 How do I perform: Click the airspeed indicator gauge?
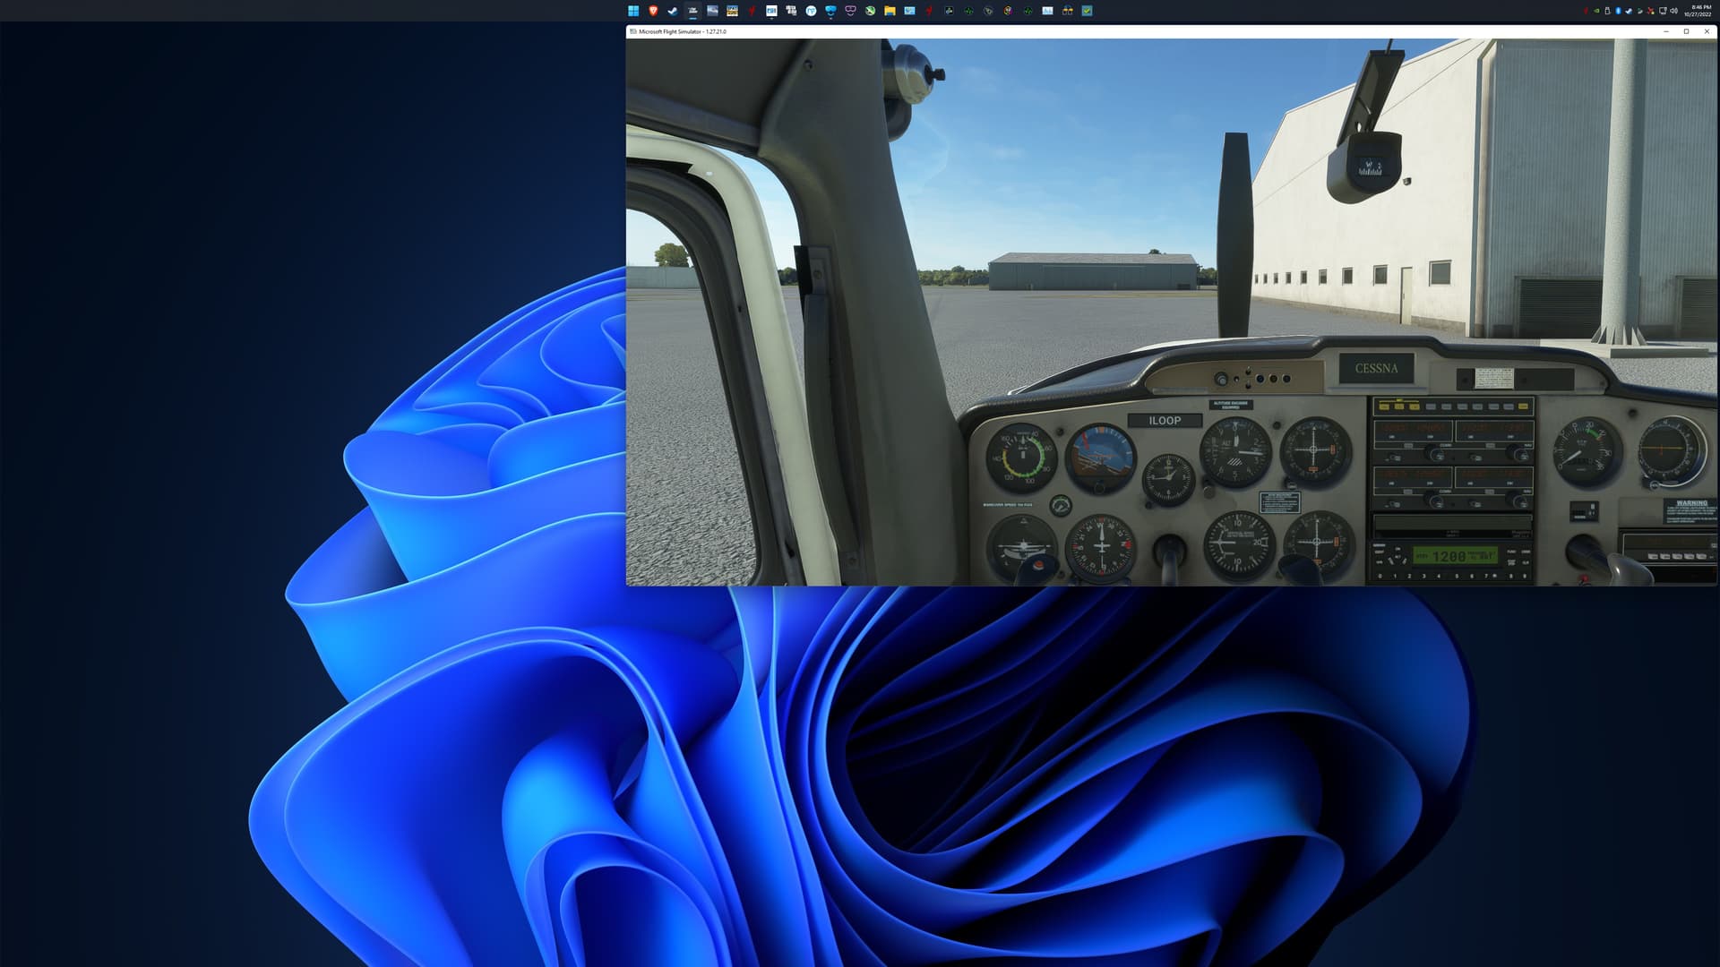(1020, 457)
